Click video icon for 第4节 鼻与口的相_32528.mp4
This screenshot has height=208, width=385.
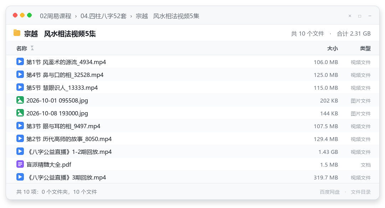(20, 74)
